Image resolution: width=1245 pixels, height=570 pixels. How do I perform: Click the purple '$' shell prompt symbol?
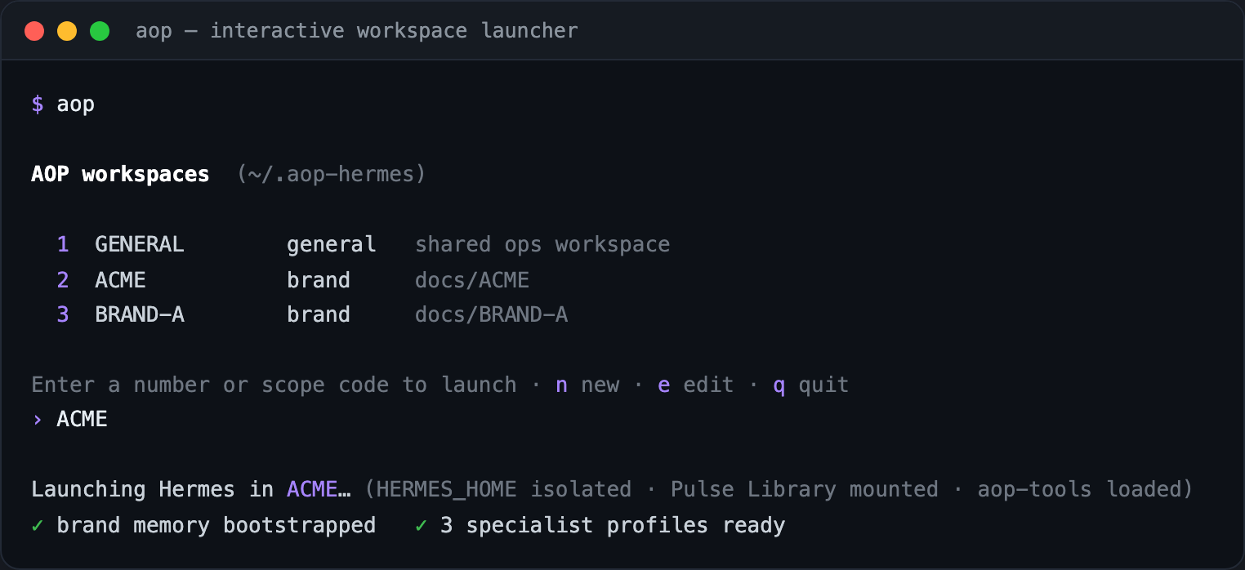pyautogui.click(x=38, y=105)
